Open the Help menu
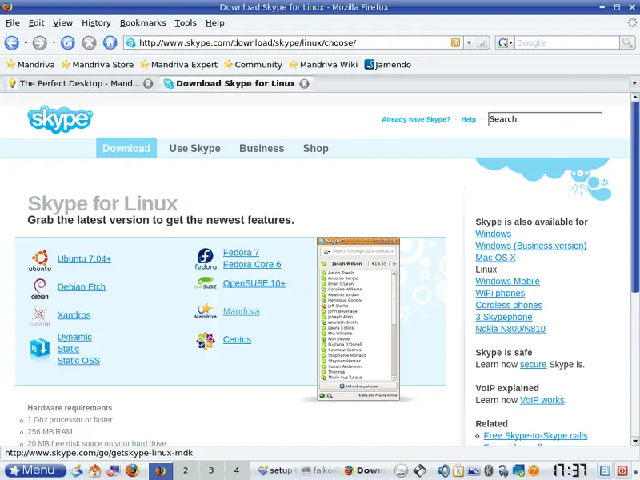This screenshot has width=640, height=480. point(214,23)
